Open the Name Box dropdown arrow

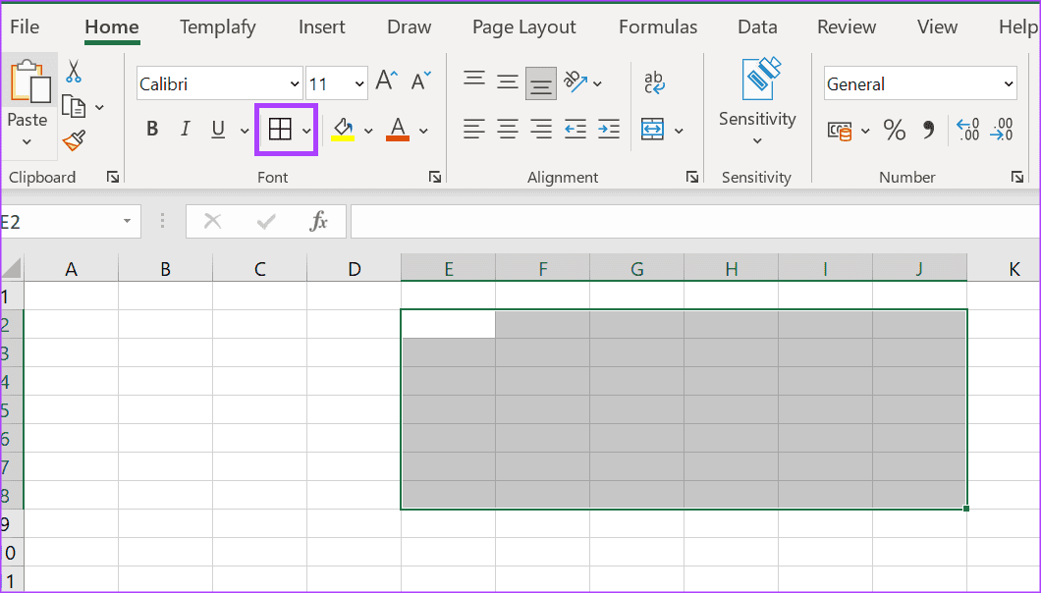[127, 221]
